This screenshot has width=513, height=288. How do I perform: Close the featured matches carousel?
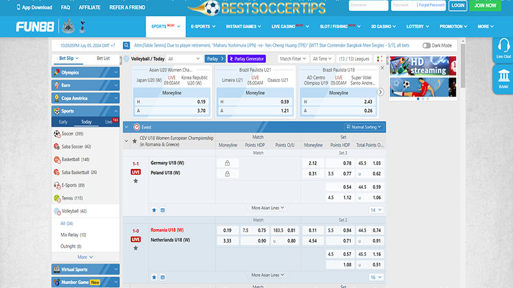click(x=382, y=68)
